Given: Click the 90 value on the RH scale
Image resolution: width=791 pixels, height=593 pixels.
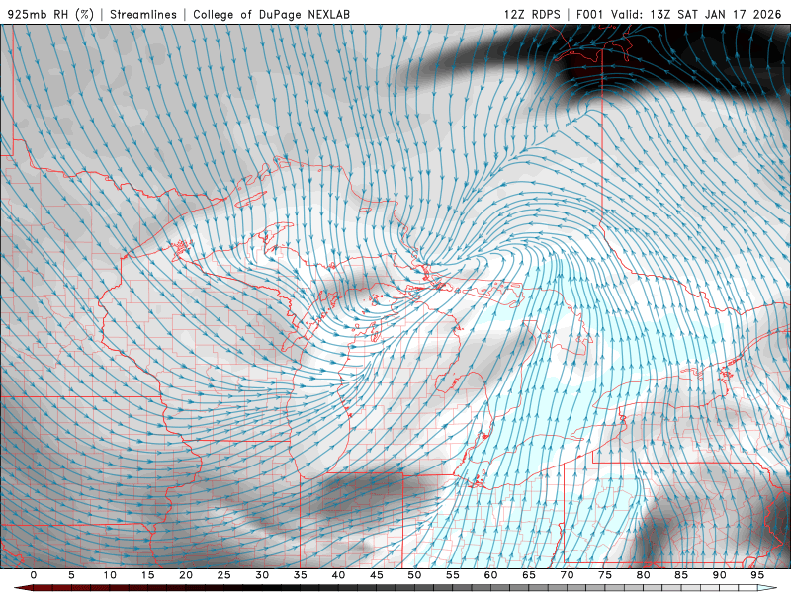Looking at the screenshot, I should pyautogui.click(x=719, y=575).
